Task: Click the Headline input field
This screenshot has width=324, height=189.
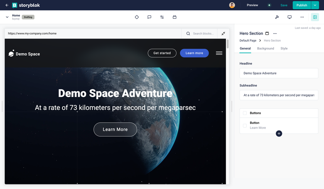Action: point(278,73)
